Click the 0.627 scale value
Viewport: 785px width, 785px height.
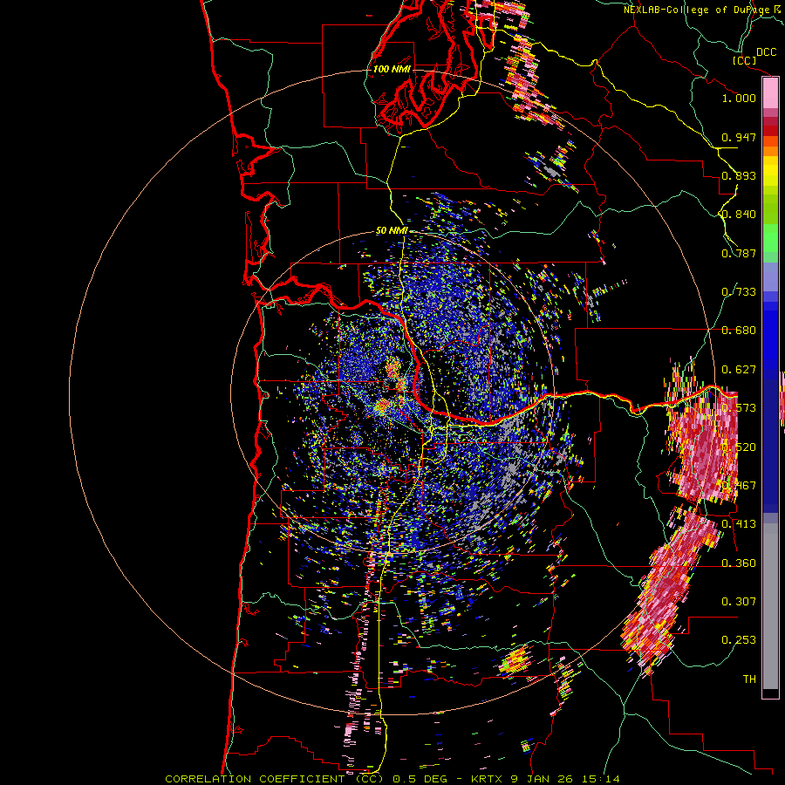[739, 370]
